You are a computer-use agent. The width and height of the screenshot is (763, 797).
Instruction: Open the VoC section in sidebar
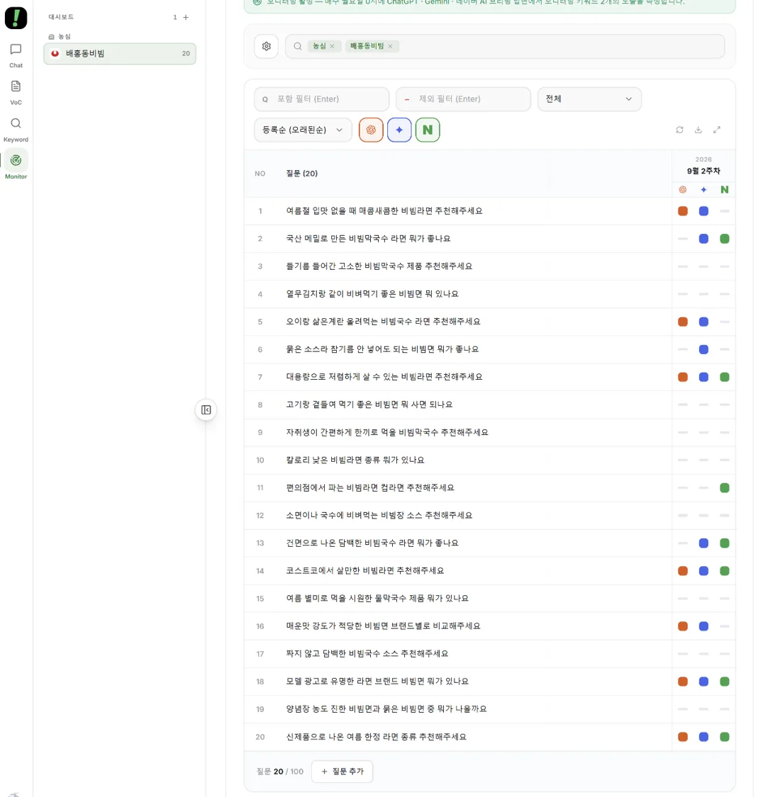[16, 93]
